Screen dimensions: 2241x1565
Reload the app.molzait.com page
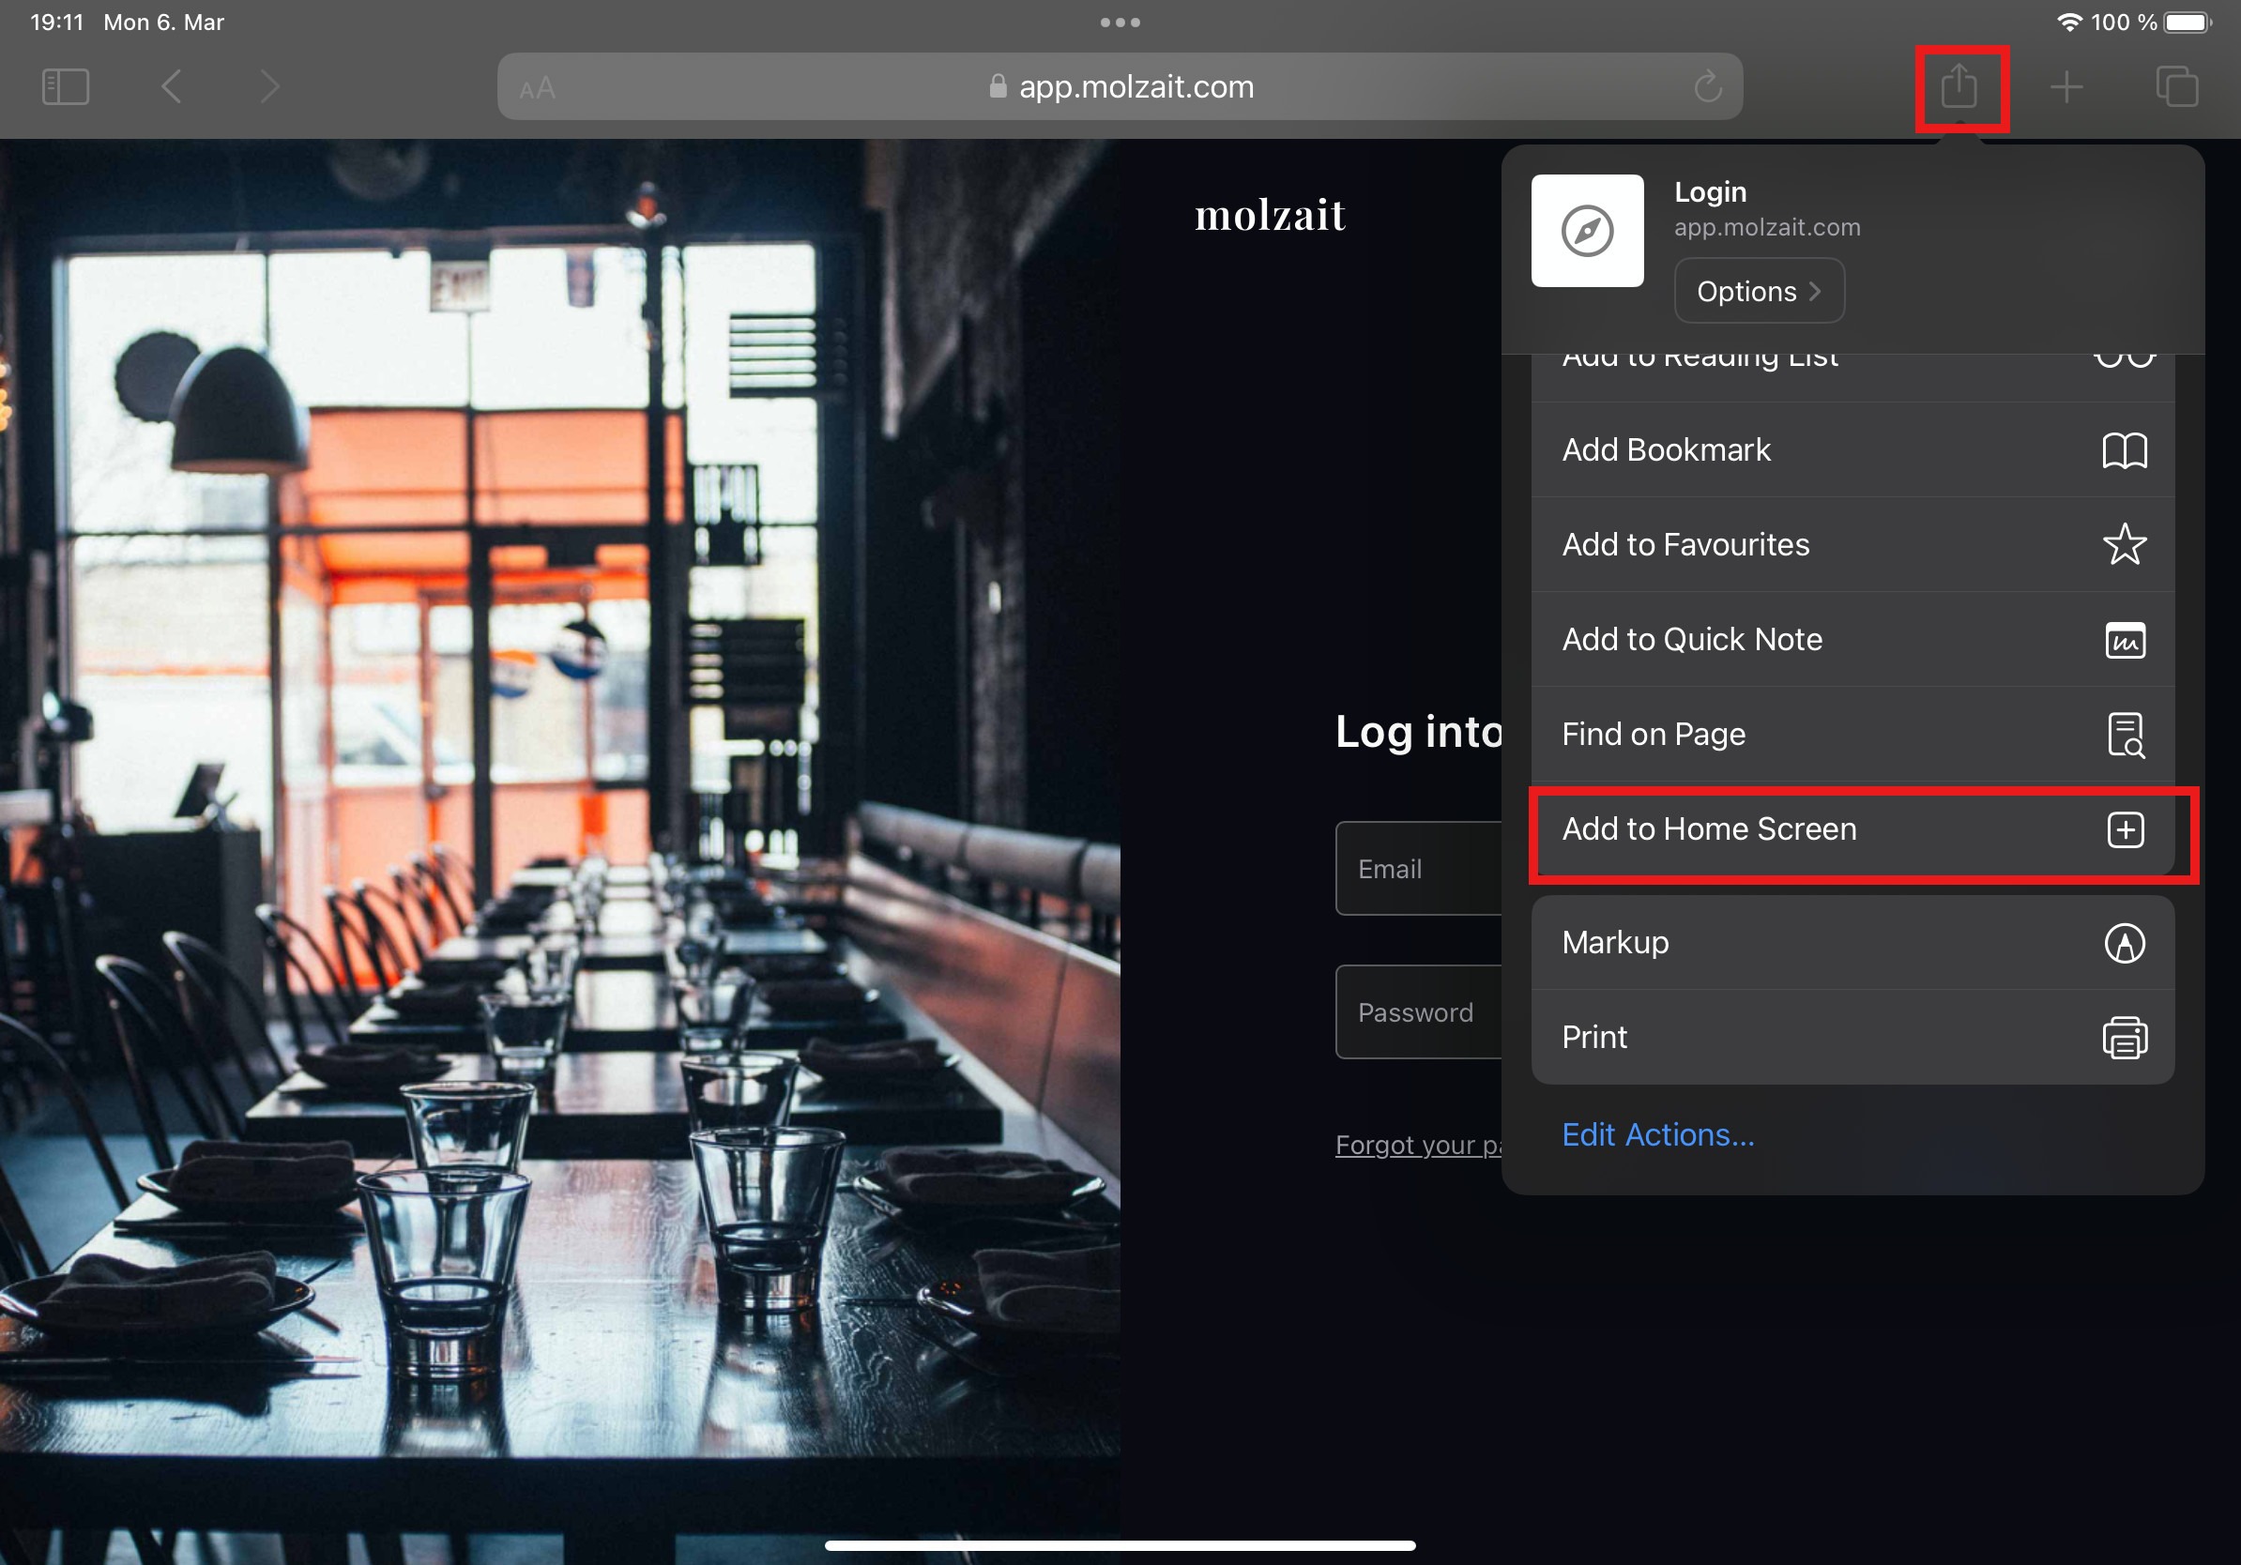pyautogui.click(x=1708, y=87)
